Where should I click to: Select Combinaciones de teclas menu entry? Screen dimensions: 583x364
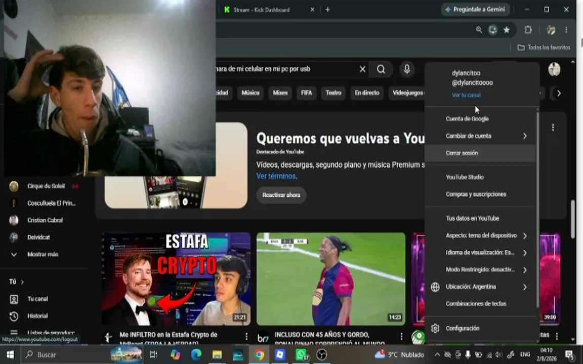click(480, 304)
